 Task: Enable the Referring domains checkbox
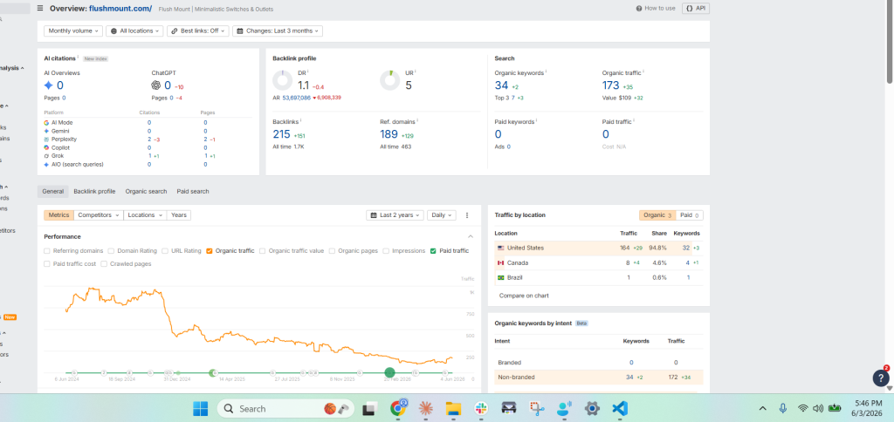tap(47, 250)
